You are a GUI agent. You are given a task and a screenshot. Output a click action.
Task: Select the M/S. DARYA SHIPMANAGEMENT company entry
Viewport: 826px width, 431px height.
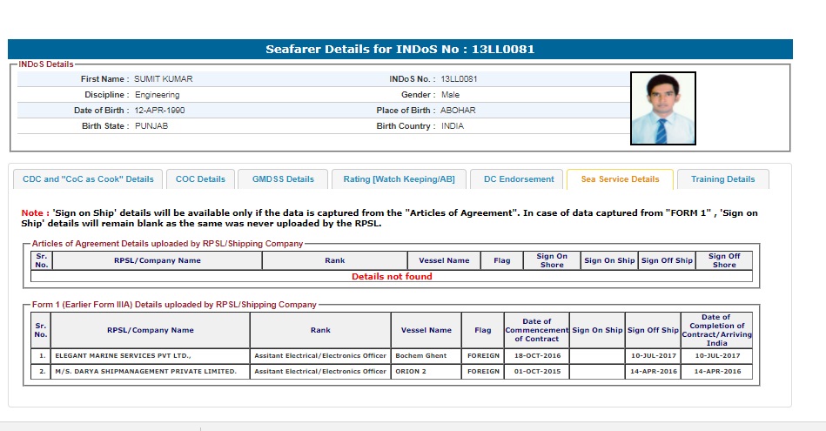[145, 371]
